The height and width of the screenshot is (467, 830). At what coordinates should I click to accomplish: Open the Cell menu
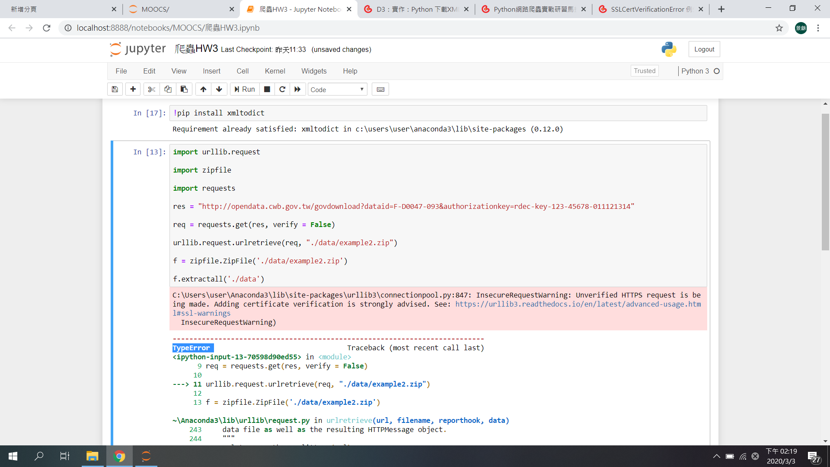point(243,71)
